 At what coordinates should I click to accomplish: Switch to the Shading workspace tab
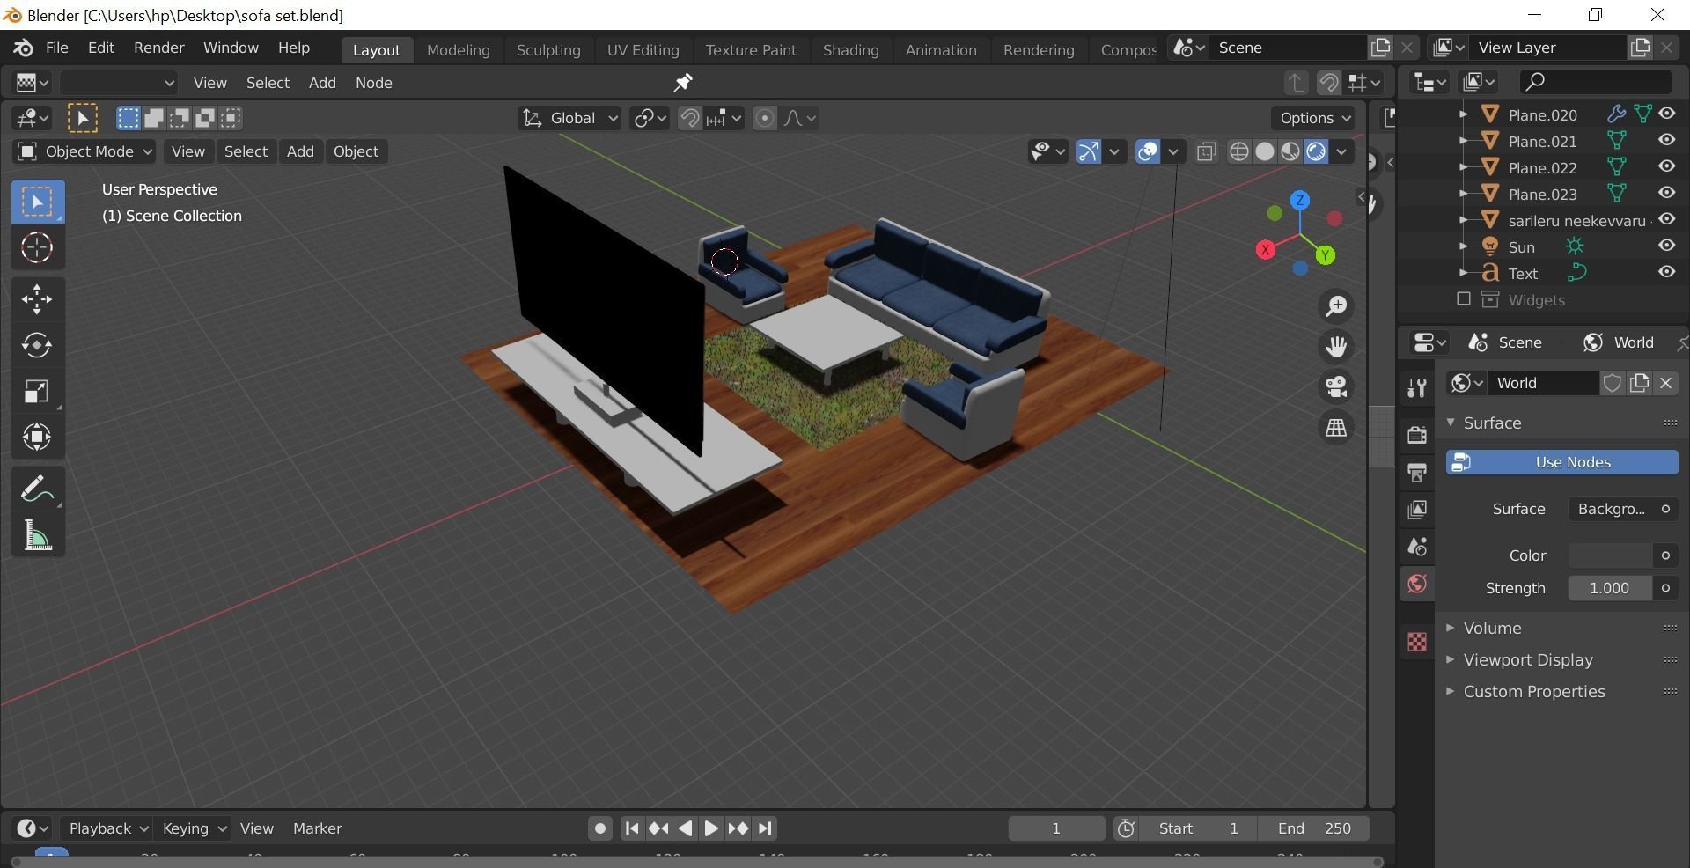click(850, 50)
